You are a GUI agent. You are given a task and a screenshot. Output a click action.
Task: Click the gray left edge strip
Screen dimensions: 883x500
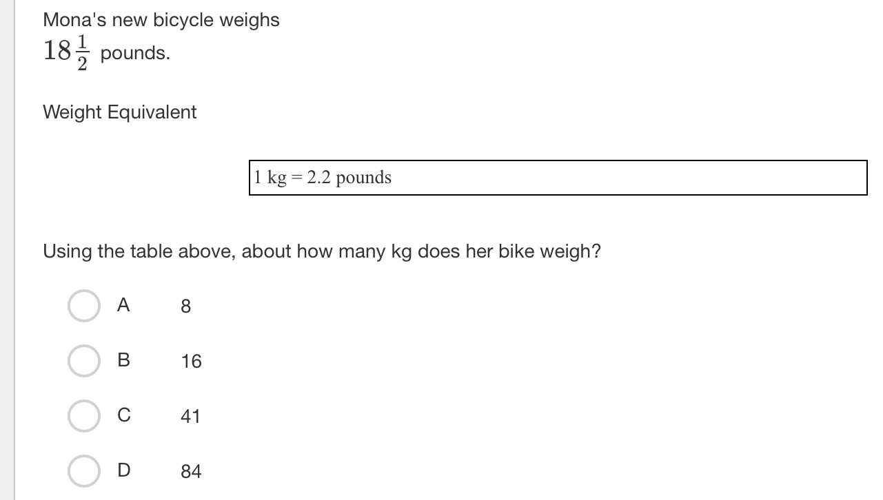7,250
